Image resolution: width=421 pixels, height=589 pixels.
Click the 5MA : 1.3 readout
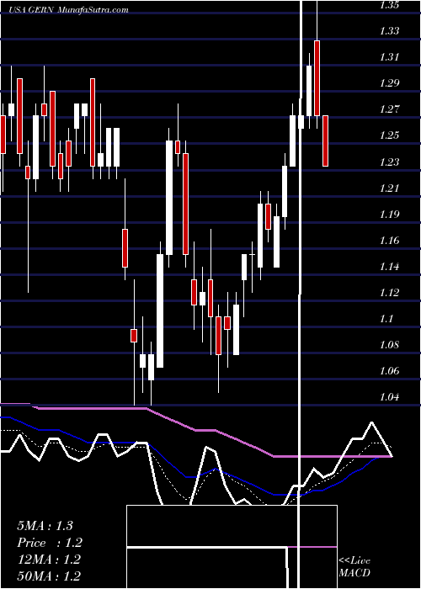tap(45, 526)
